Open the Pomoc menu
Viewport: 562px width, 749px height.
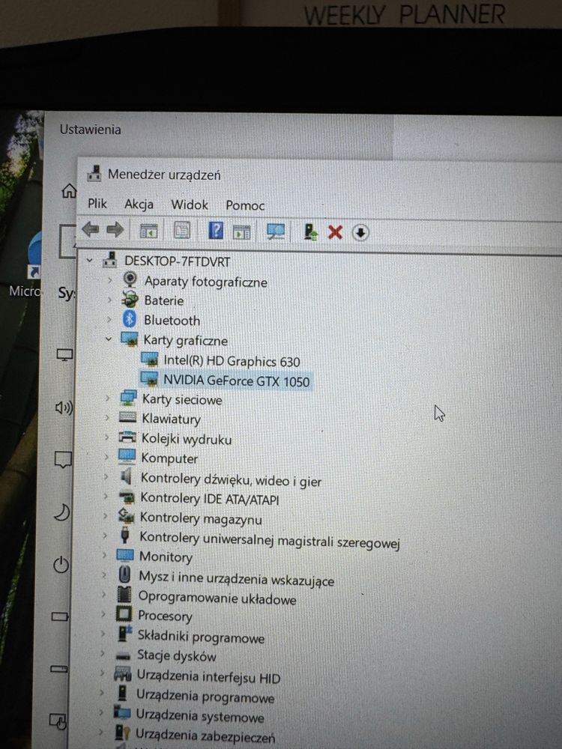[x=245, y=206]
